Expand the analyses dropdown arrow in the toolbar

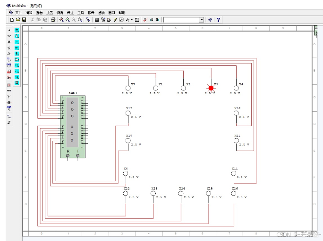point(132,20)
